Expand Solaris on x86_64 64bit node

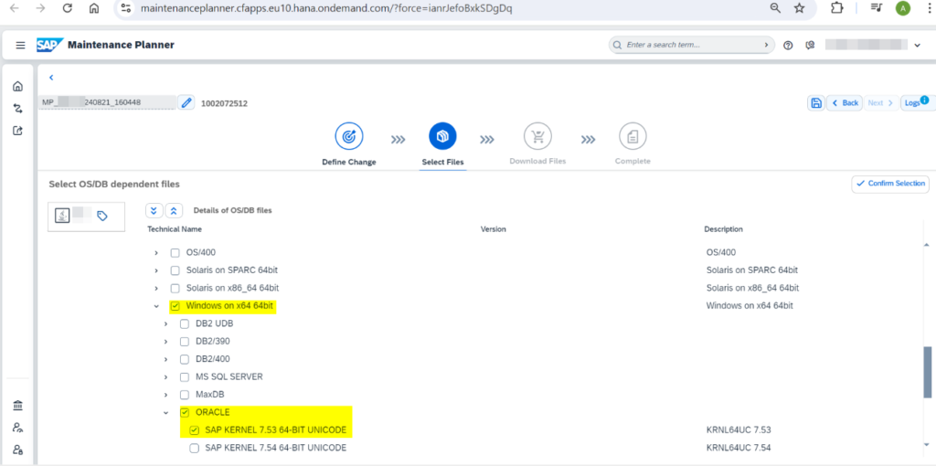click(x=156, y=288)
